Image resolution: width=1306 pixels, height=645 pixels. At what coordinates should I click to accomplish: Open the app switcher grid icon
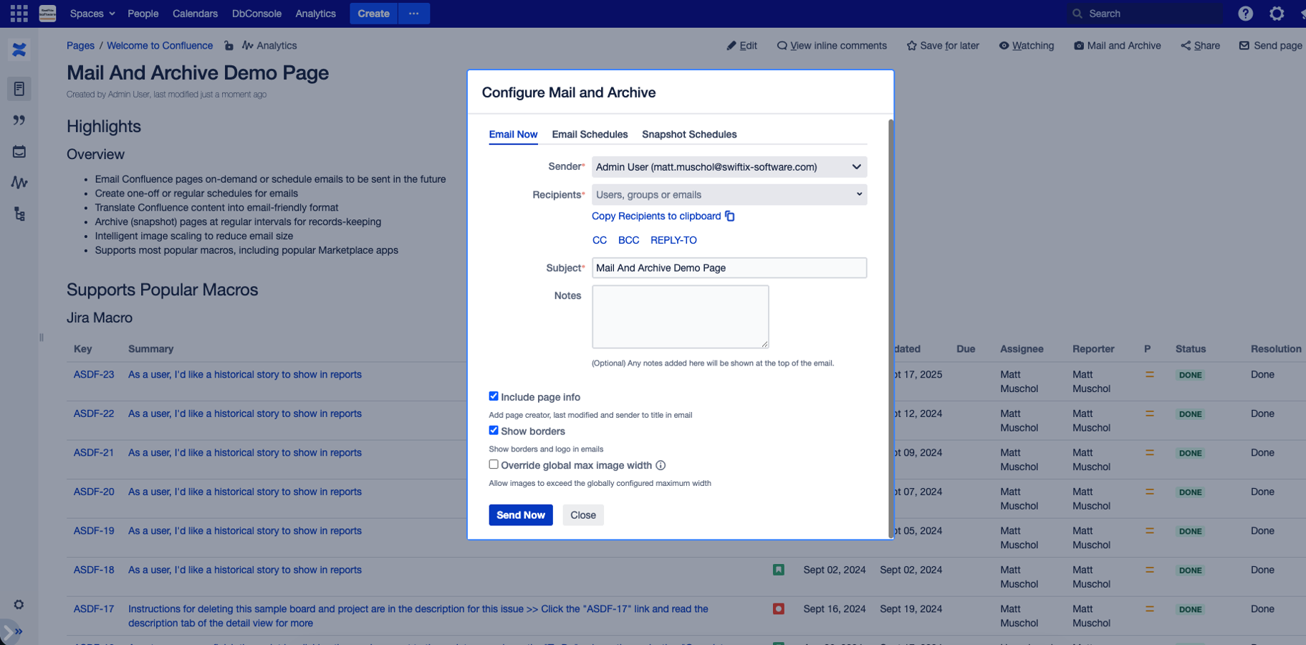(x=19, y=13)
